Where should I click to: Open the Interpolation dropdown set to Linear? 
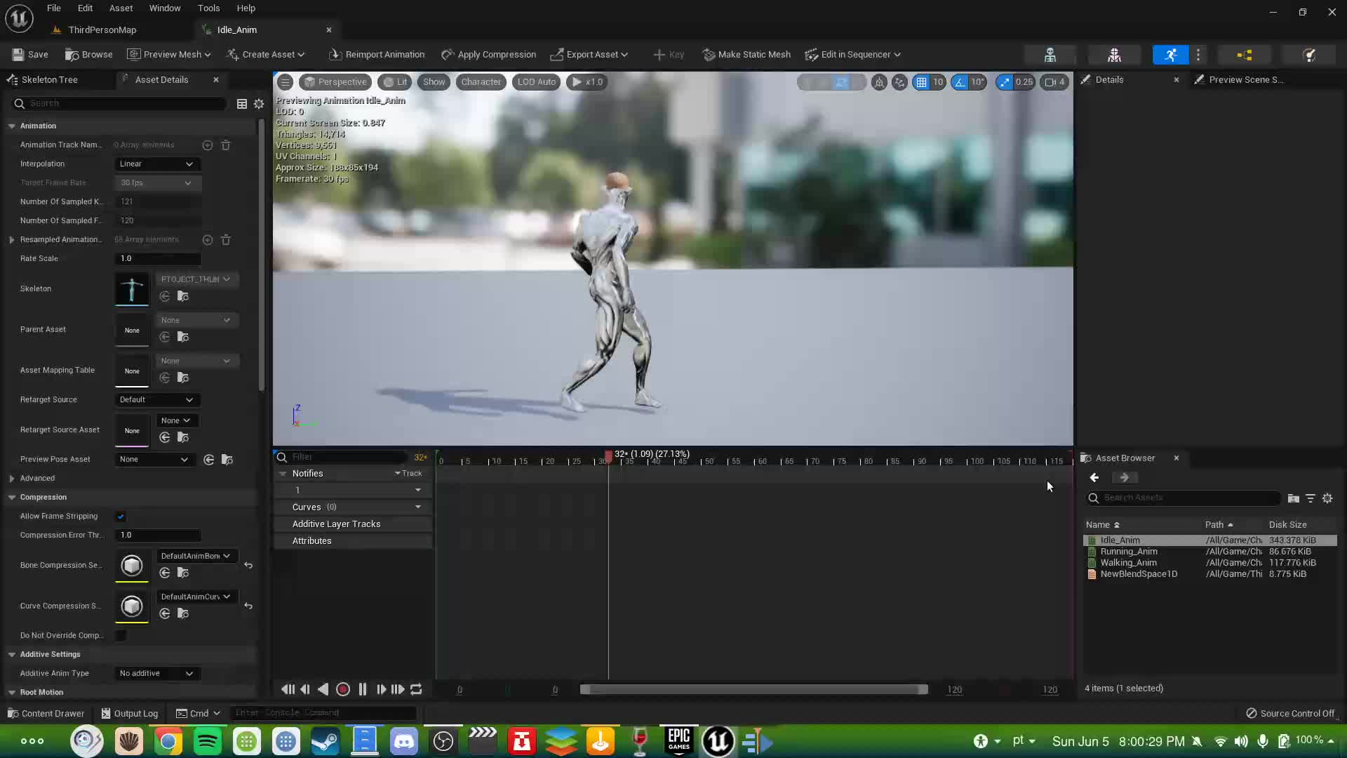pyautogui.click(x=156, y=164)
